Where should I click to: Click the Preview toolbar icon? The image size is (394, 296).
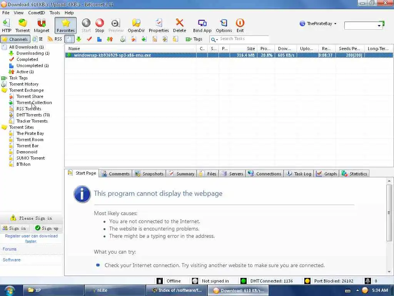[116, 25]
